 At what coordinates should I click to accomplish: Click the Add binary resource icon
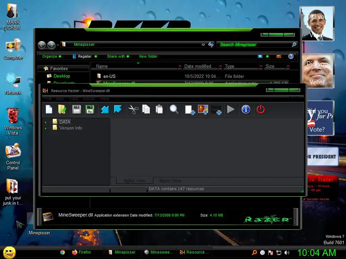[190, 110]
